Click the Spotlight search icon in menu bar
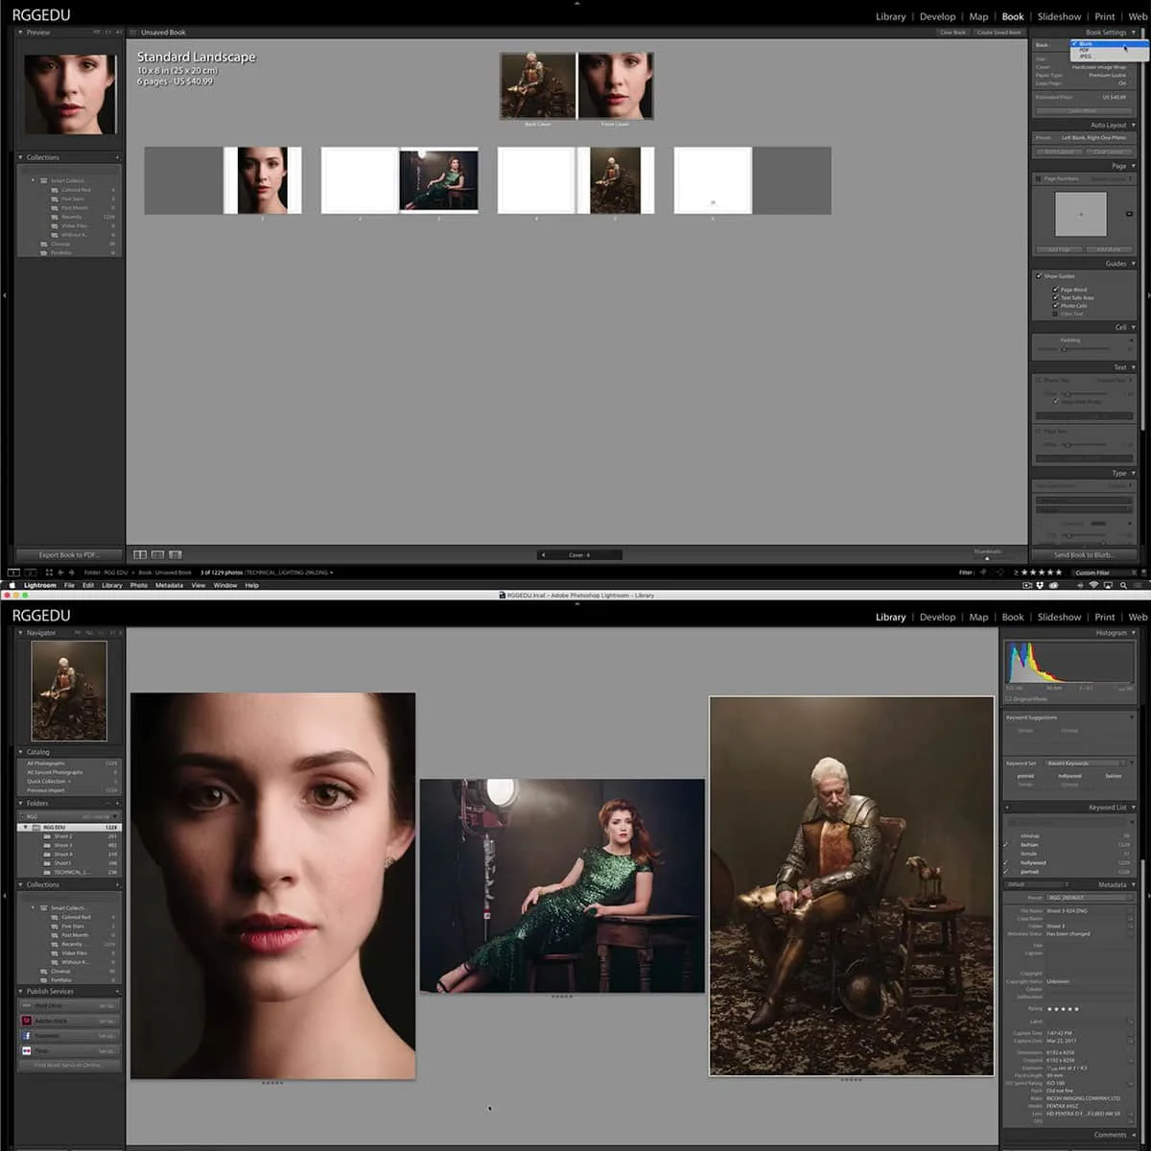 pos(1124,585)
